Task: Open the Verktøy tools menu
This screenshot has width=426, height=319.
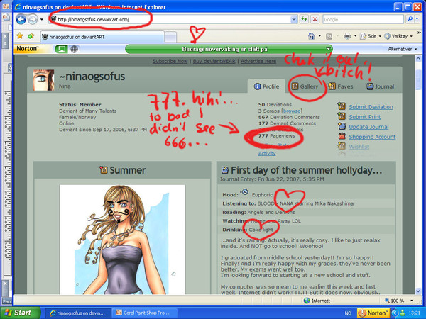Action: (398, 36)
